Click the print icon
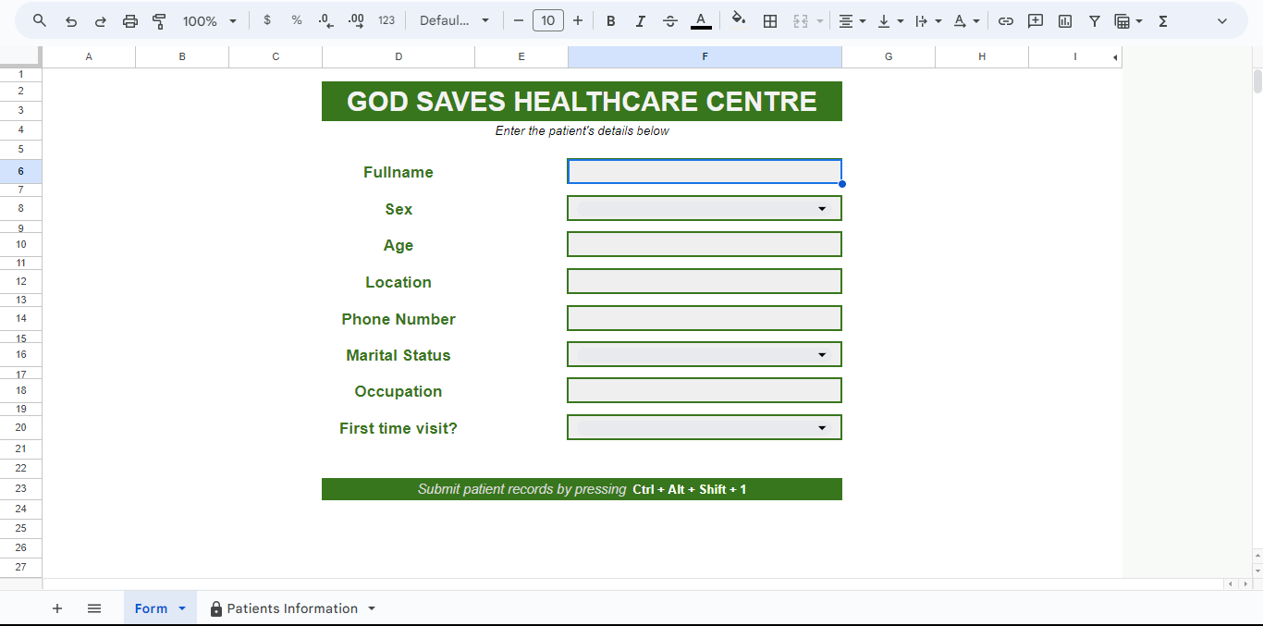This screenshot has height=626, width=1263. 130,20
